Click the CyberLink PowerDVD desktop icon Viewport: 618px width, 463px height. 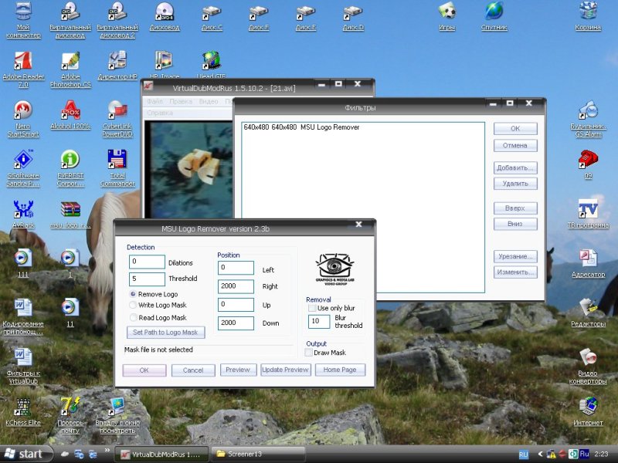117,110
